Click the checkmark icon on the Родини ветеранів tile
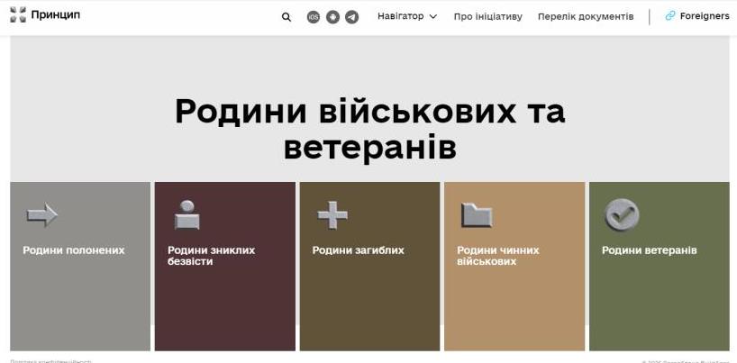Viewport: 737px width, 363px height. coord(621,214)
